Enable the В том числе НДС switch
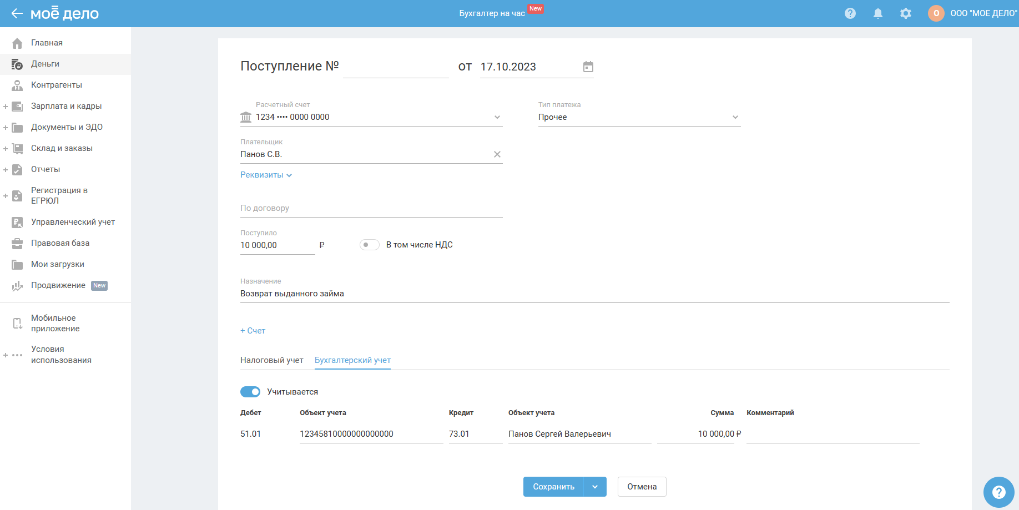 tap(369, 245)
